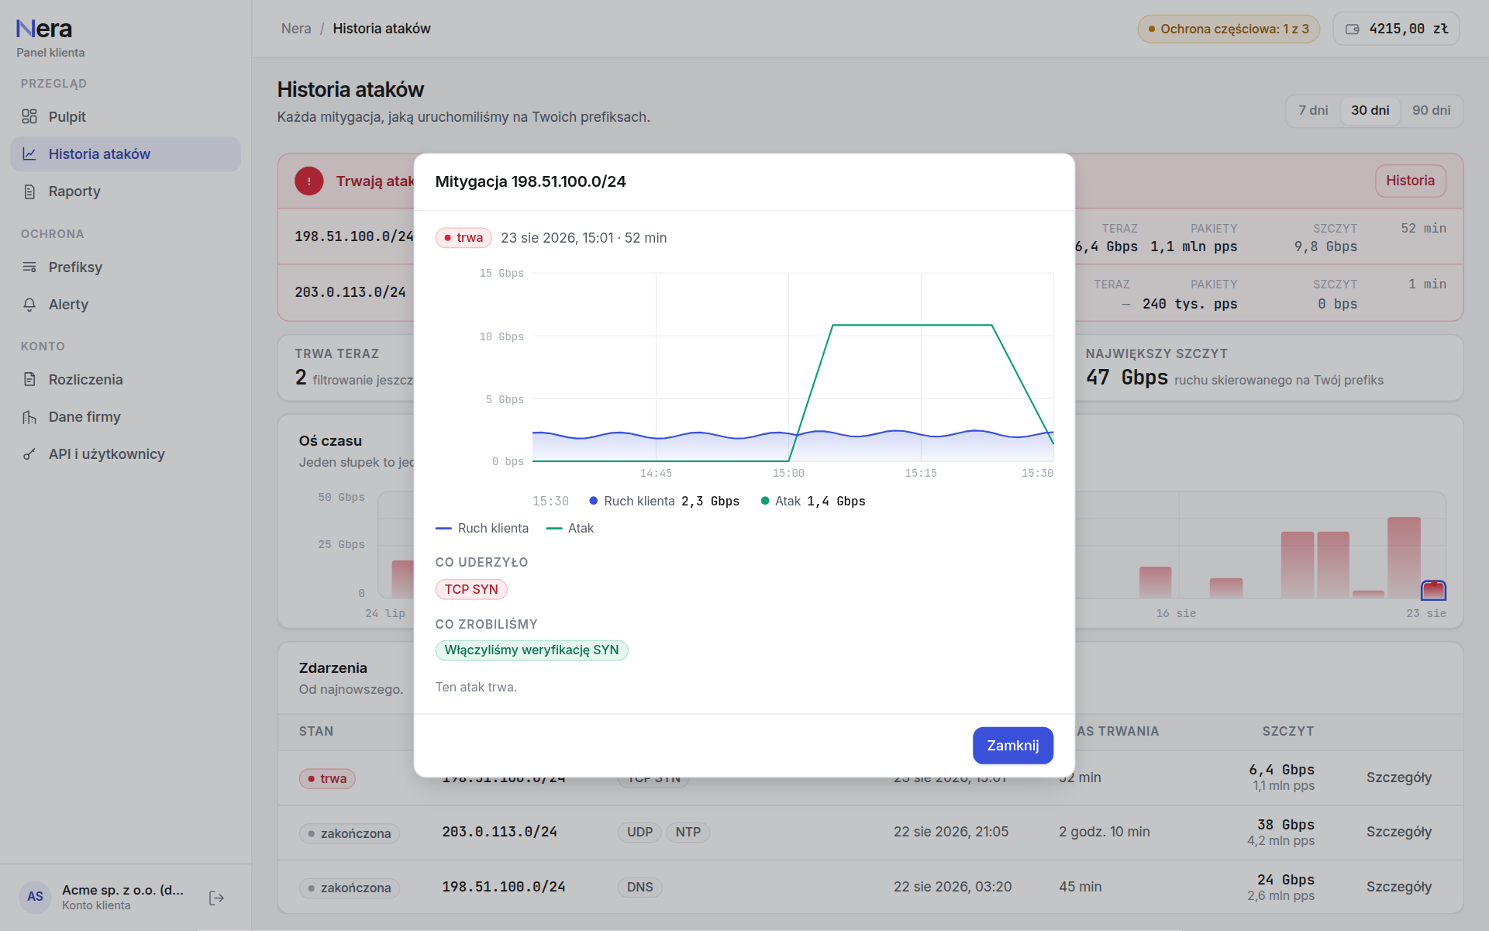
Task: Switch to the 90 dni range
Action: 1431,111
